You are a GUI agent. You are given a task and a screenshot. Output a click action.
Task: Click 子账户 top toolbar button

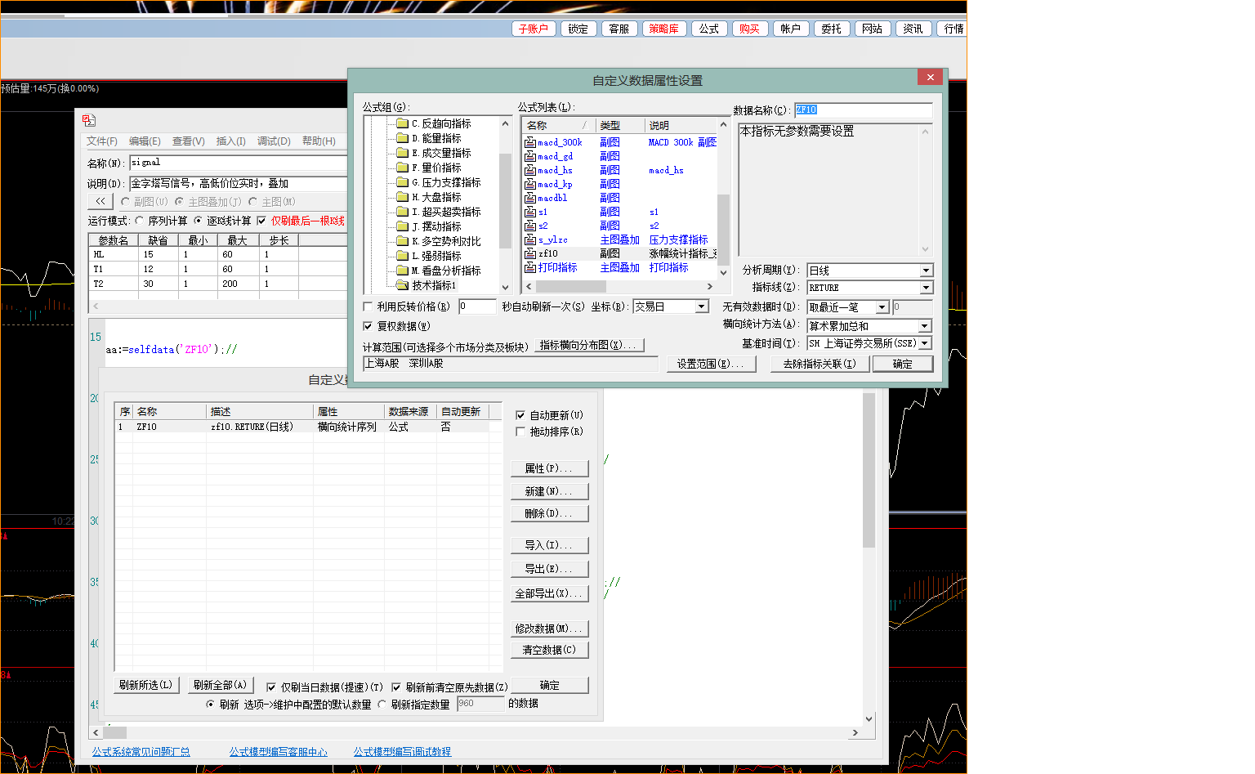(534, 29)
